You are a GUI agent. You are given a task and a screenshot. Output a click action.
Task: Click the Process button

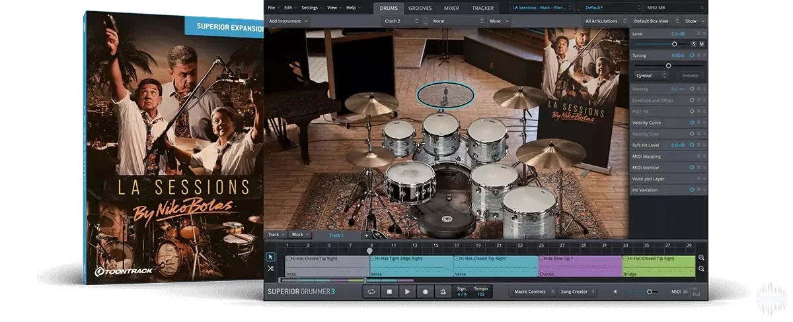tap(690, 76)
